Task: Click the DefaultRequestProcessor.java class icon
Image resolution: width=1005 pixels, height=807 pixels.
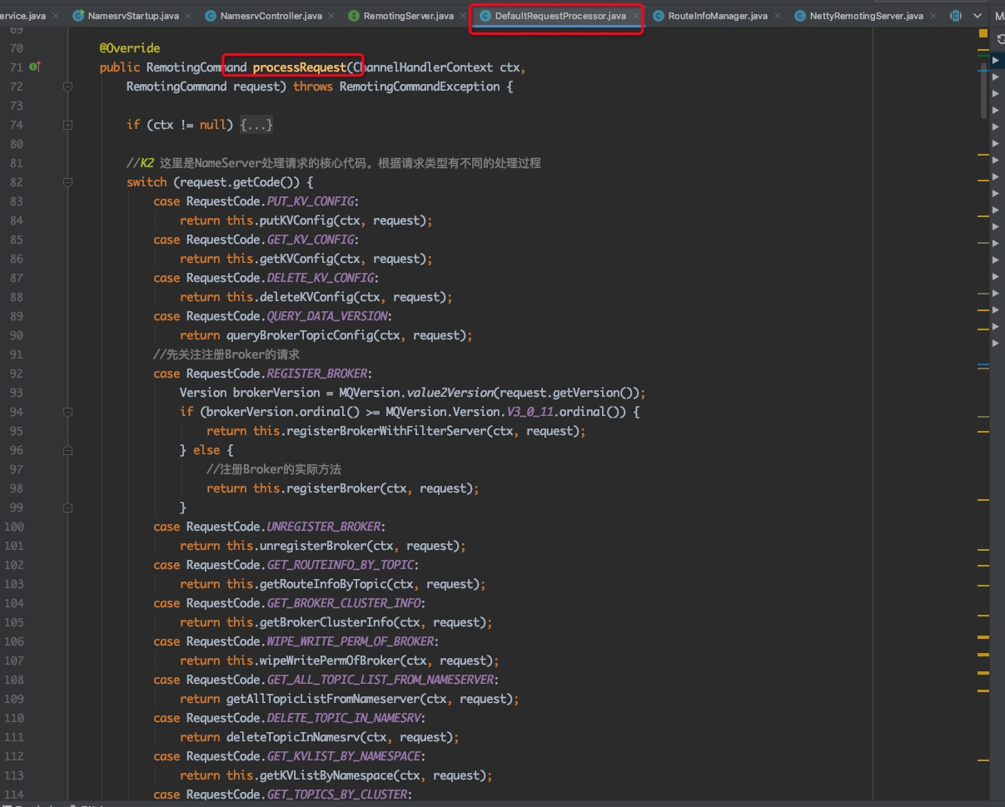Action: point(485,16)
